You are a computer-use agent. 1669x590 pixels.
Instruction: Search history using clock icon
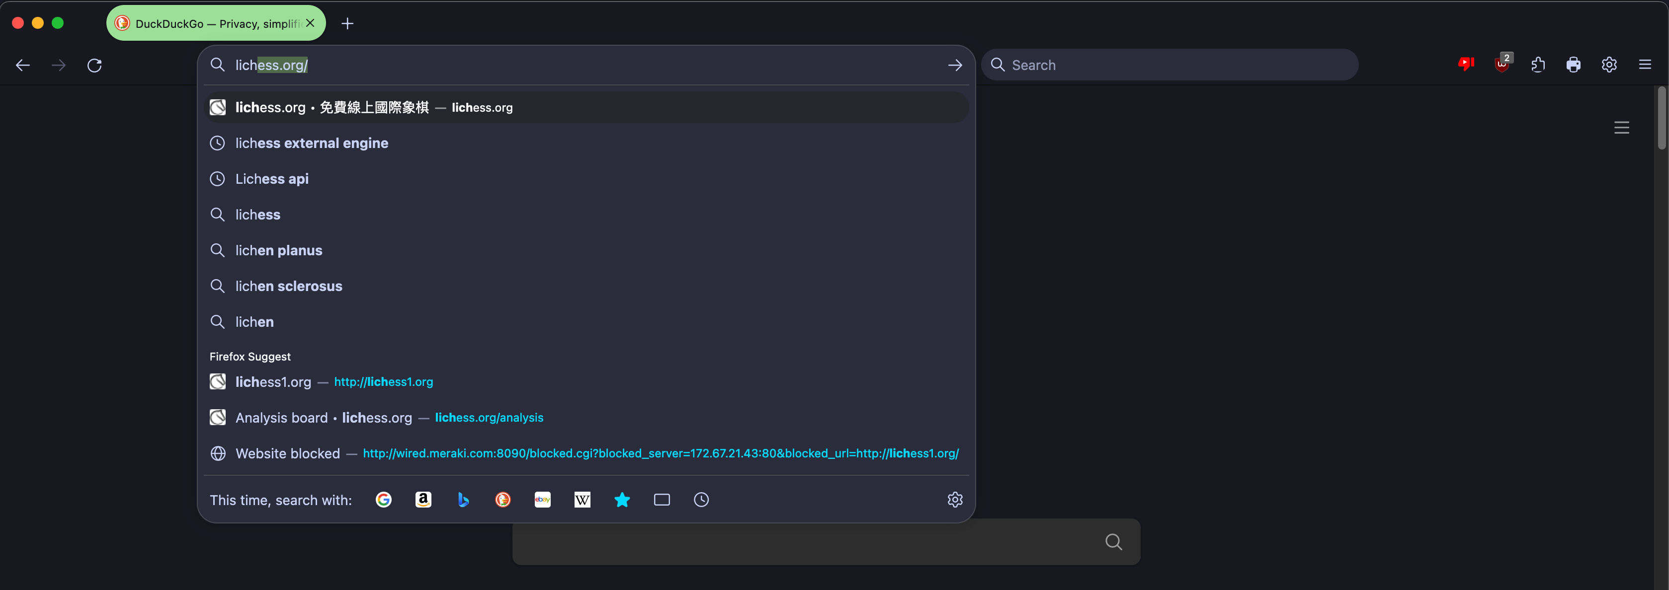(701, 499)
